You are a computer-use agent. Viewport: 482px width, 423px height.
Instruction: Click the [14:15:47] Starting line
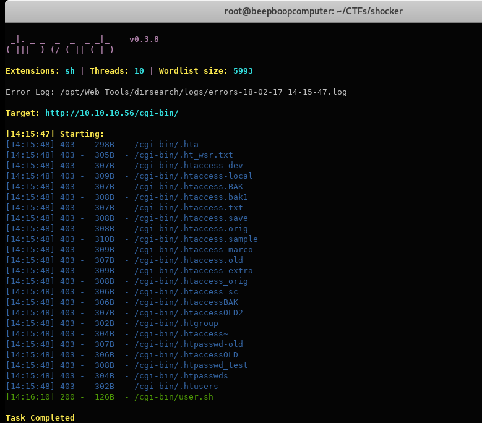point(54,134)
